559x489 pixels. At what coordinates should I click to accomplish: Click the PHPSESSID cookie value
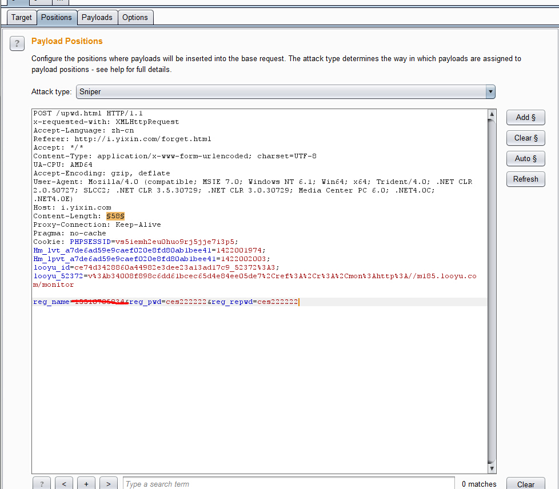tap(175, 242)
